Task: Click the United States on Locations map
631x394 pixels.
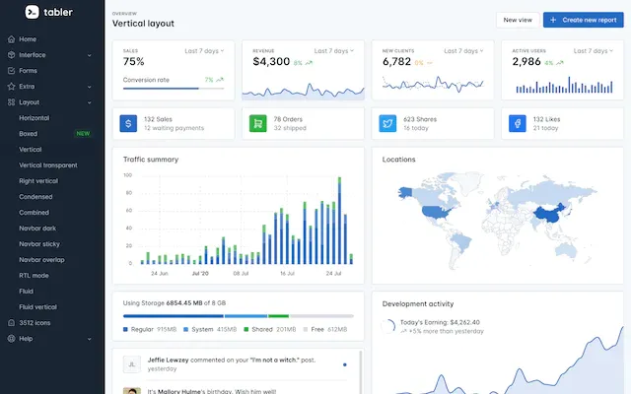Action: (436, 212)
